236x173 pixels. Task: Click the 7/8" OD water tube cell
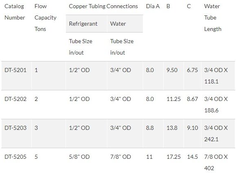click(x=120, y=157)
